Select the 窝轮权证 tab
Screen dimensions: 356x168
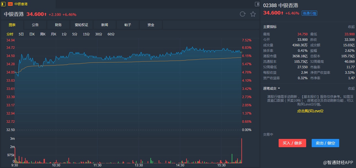[81, 25]
